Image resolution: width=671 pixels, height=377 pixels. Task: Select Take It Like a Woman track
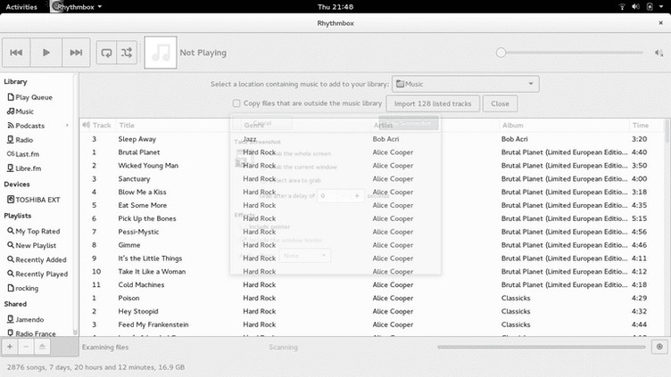152,272
